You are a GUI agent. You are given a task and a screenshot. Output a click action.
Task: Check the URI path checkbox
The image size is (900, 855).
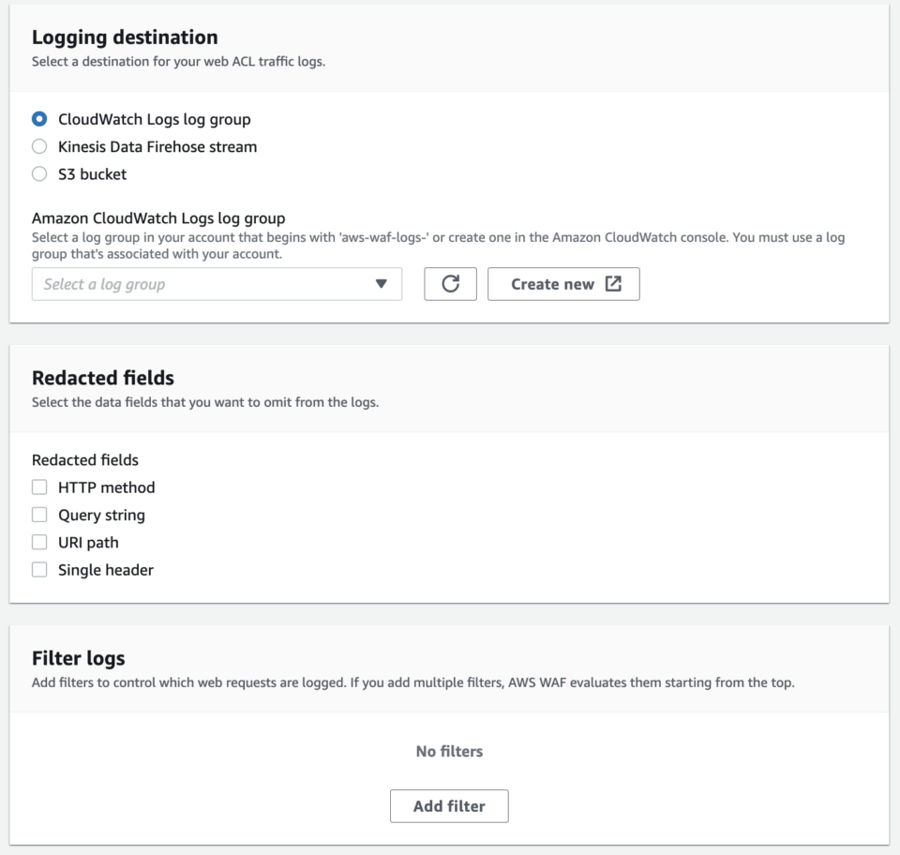[39, 542]
